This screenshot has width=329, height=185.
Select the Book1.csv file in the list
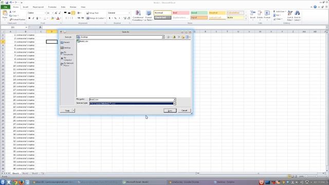82,41
